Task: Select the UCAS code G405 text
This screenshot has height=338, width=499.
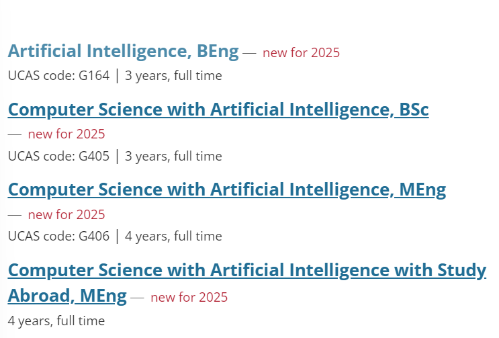Action: [58, 157]
